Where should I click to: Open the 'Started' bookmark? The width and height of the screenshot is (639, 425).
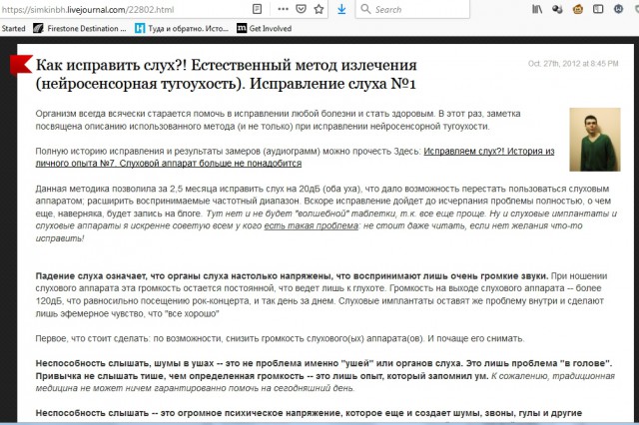(13, 28)
